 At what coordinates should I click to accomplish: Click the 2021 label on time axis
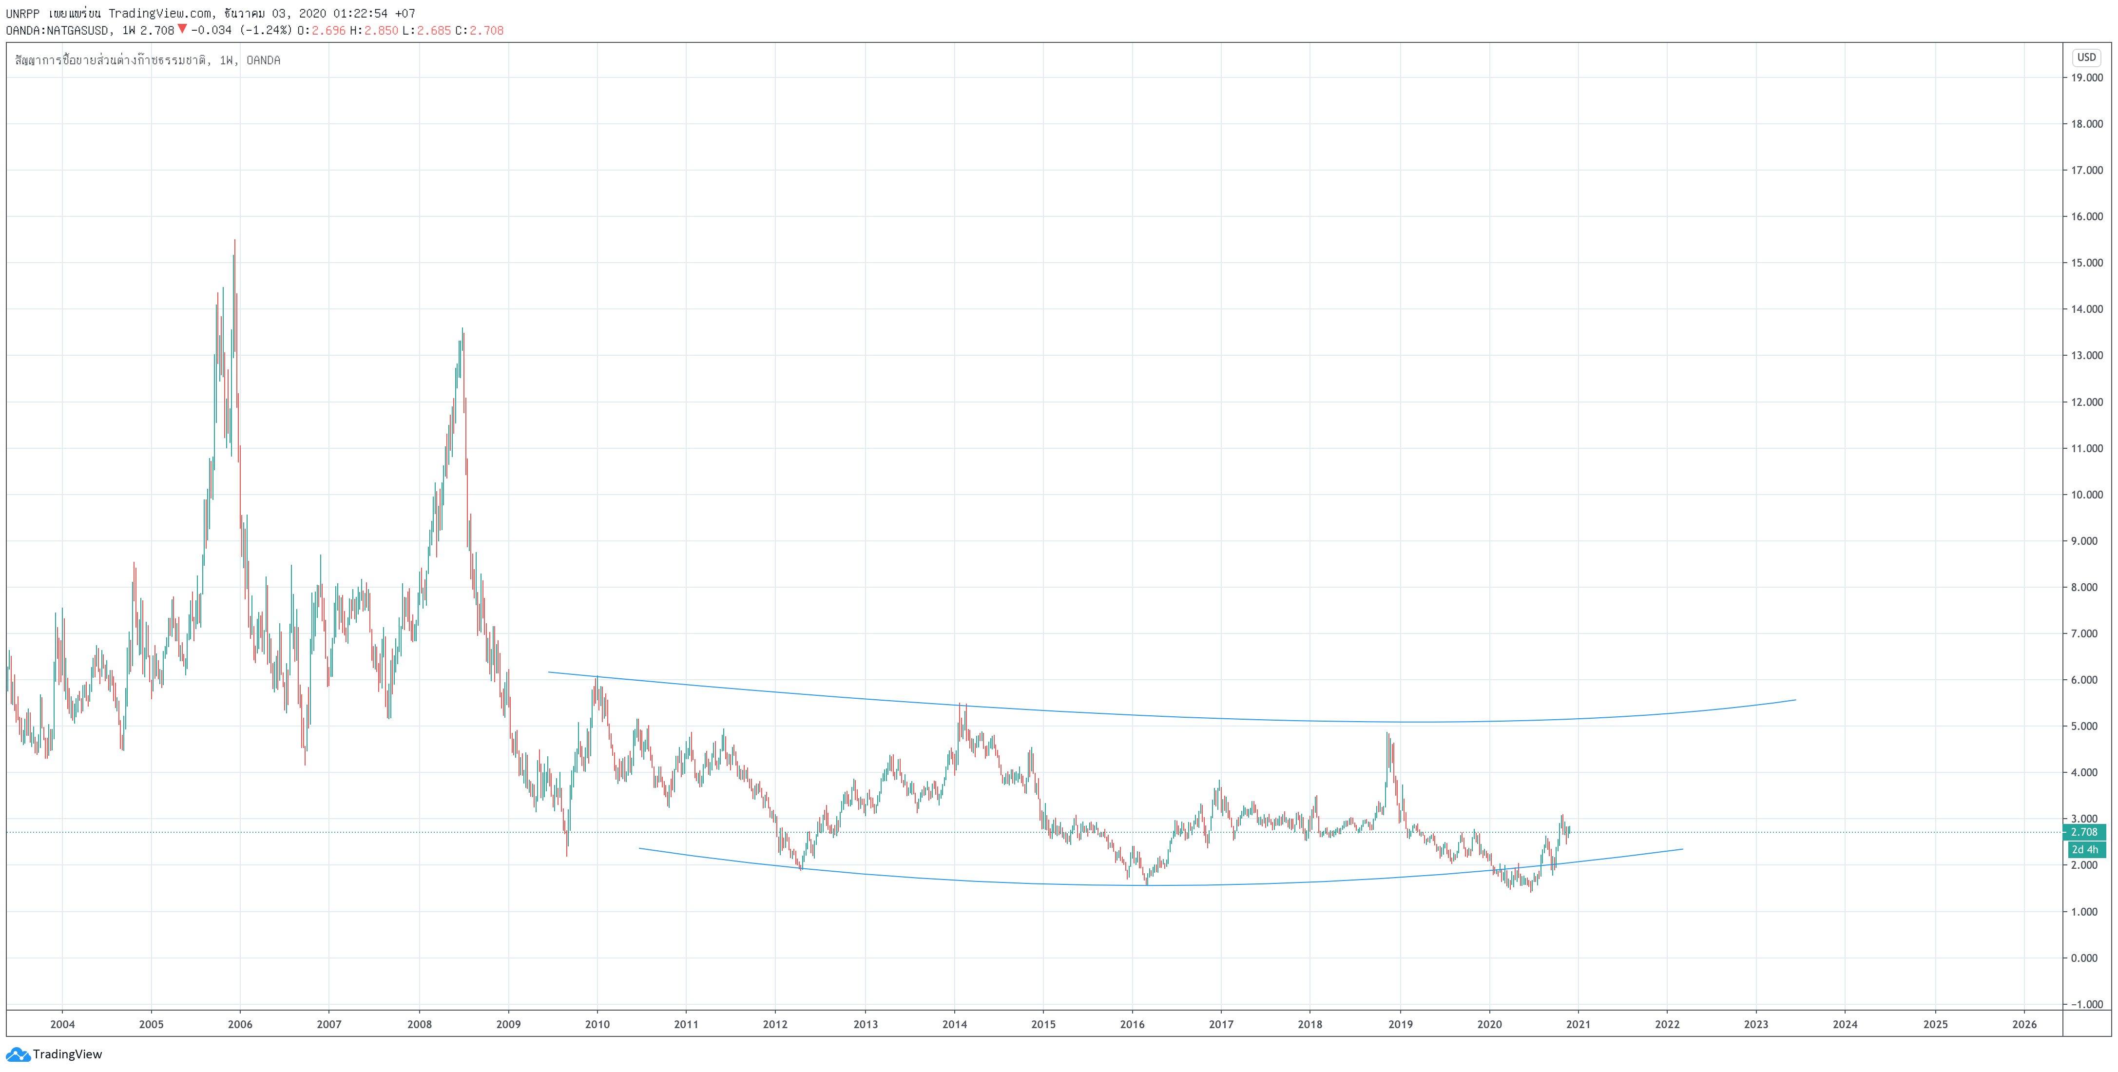1579,1024
